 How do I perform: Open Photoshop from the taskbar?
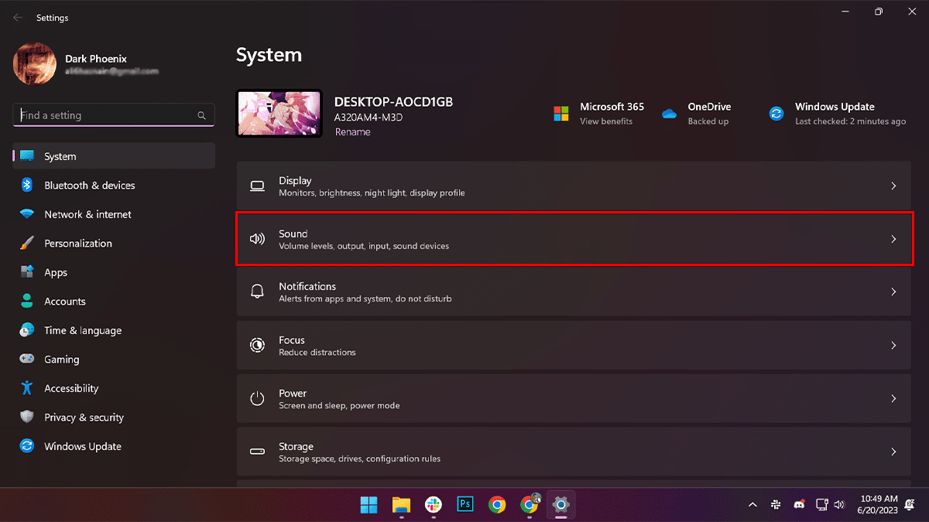pyautogui.click(x=464, y=505)
